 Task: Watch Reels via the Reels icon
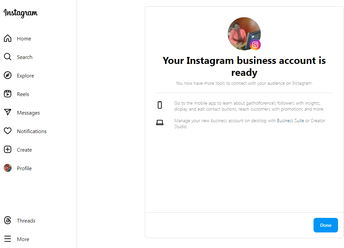pos(7,94)
